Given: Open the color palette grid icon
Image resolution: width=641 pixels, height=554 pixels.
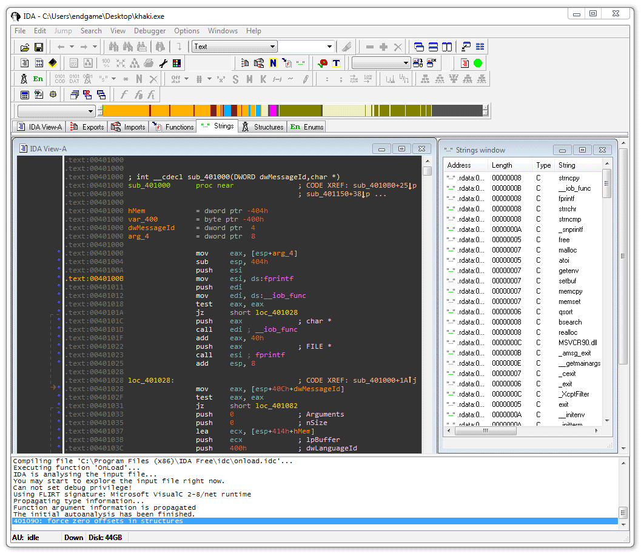Looking at the screenshot, I should pos(176,63).
